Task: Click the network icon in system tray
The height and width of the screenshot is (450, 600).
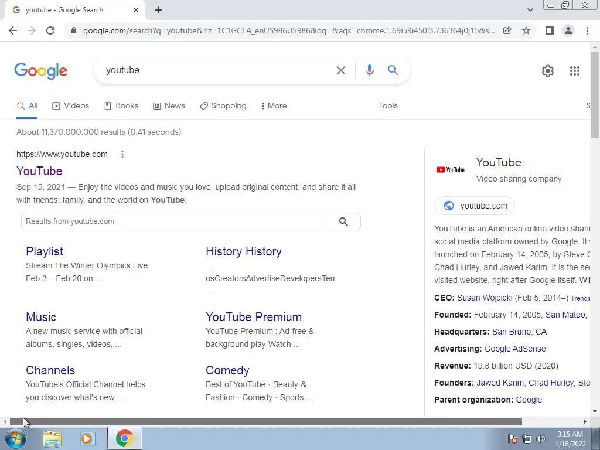Action: point(527,439)
